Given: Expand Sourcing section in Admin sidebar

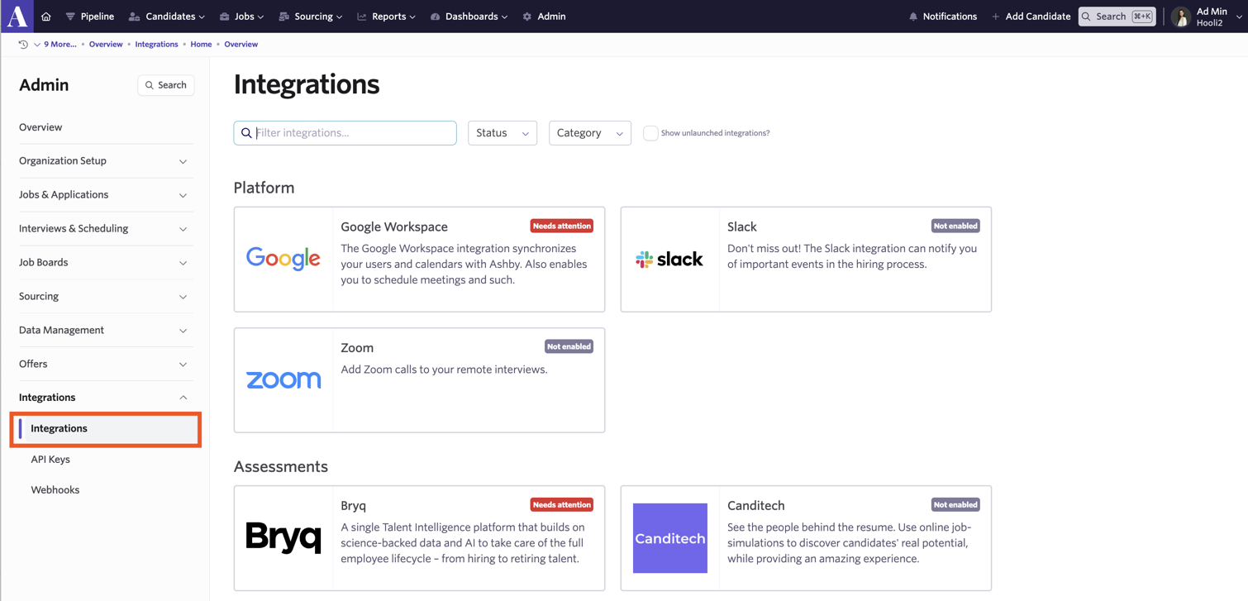Looking at the screenshot, I should [x=106, y=297].
